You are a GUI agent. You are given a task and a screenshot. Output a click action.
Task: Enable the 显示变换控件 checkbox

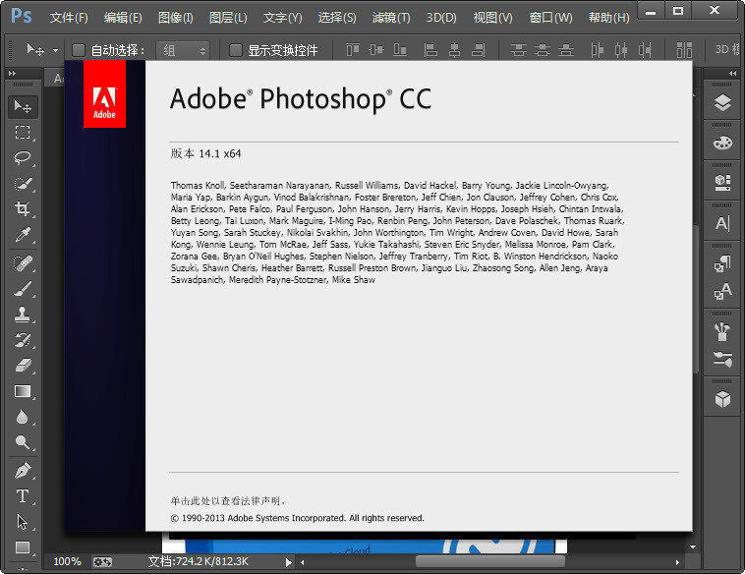click(236, 50)
